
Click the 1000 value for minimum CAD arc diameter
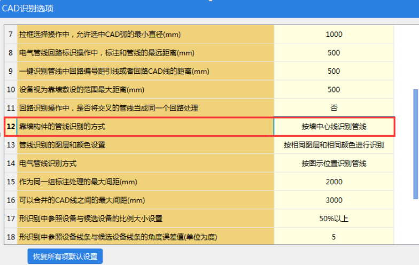click(x=333, y=35)
